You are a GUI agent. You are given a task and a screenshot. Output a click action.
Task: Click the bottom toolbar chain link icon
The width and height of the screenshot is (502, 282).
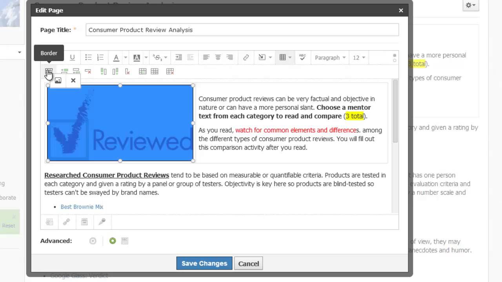click(x=67, y=222)
